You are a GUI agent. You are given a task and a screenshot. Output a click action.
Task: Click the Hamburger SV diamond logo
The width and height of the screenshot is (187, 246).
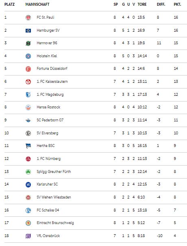click(x=28, y=30)
